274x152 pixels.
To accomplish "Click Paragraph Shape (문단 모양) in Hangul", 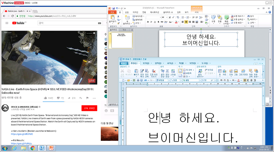I will (x=167, y=73).
